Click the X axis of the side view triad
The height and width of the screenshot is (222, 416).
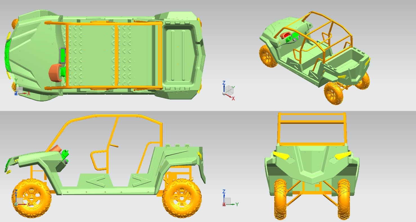pos(22,204)
